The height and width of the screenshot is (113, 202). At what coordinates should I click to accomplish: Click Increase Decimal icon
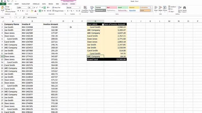coord(77,11)
